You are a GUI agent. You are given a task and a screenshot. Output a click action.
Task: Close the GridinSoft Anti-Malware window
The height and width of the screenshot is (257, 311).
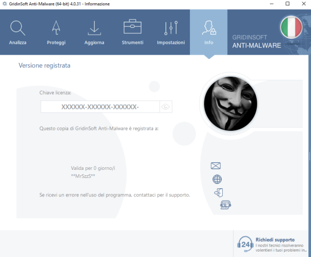point(303,4)
